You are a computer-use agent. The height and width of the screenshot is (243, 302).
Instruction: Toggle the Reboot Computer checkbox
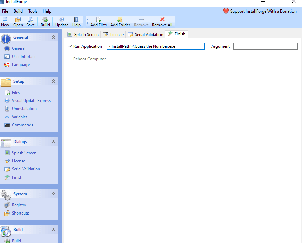[70, 59]
